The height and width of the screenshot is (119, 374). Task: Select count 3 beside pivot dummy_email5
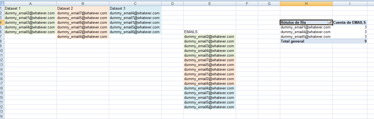click(350, 36)
